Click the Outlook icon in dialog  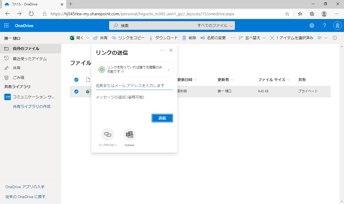pos(130,134)
